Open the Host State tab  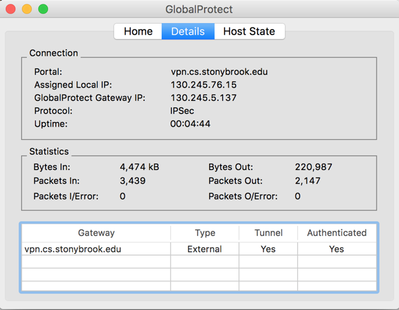(x=249, y=31)
